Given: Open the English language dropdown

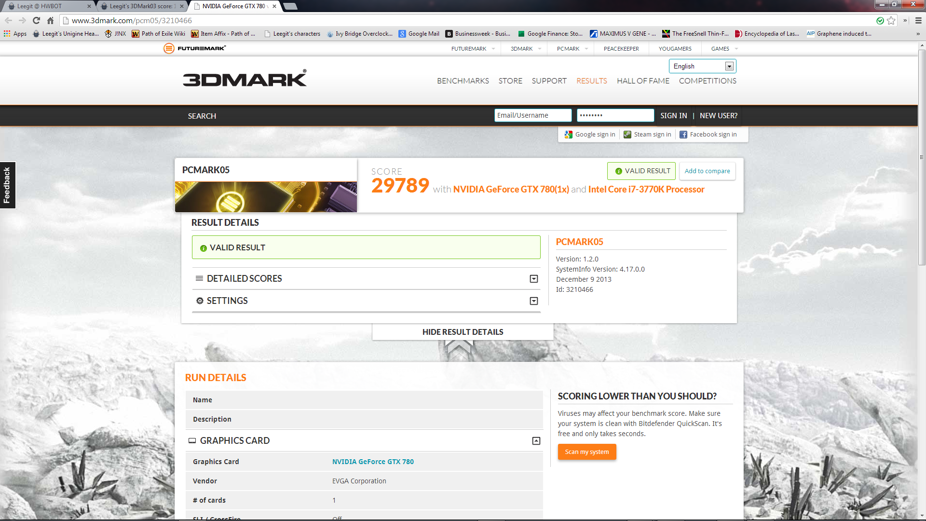Looking at the screenshot, I should pyautogui.click(x=702, y=66).
